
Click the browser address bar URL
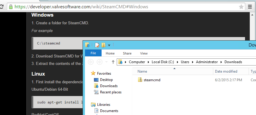[x=81, y=7]
